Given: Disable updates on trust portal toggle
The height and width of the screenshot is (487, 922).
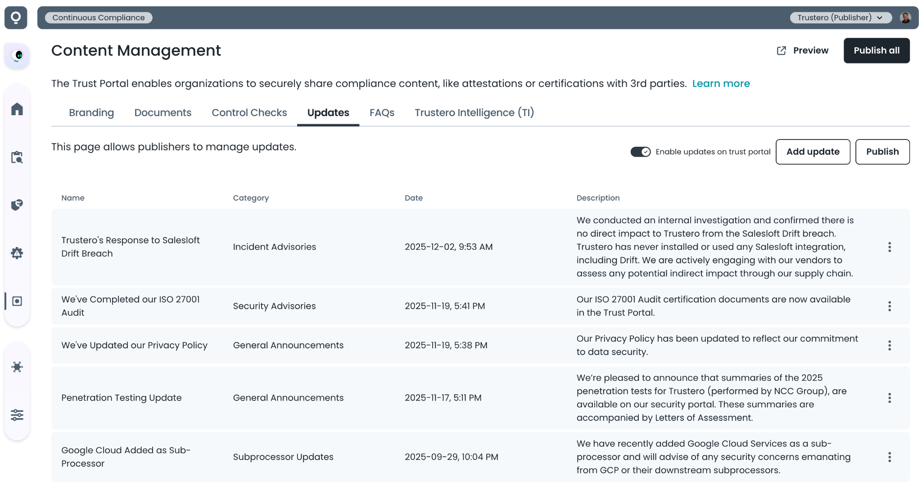Looking at the screenshot, I should click(640, 152).
